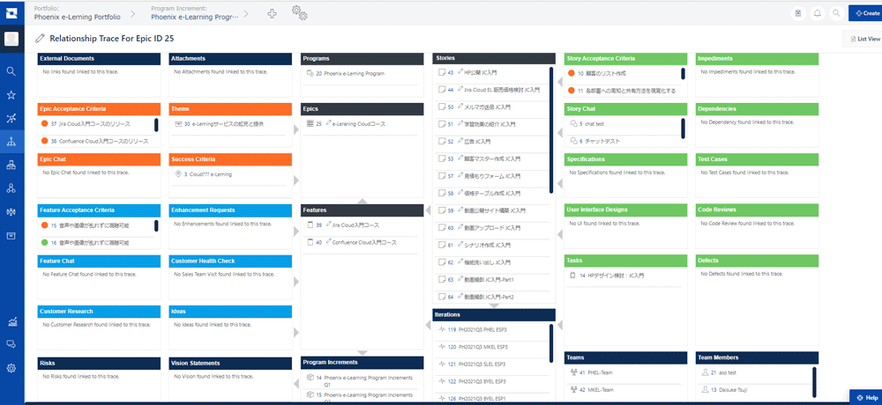Click the plus icon in the top bar
The width and height of the screenshot is (882, 405).
[273, 13]
